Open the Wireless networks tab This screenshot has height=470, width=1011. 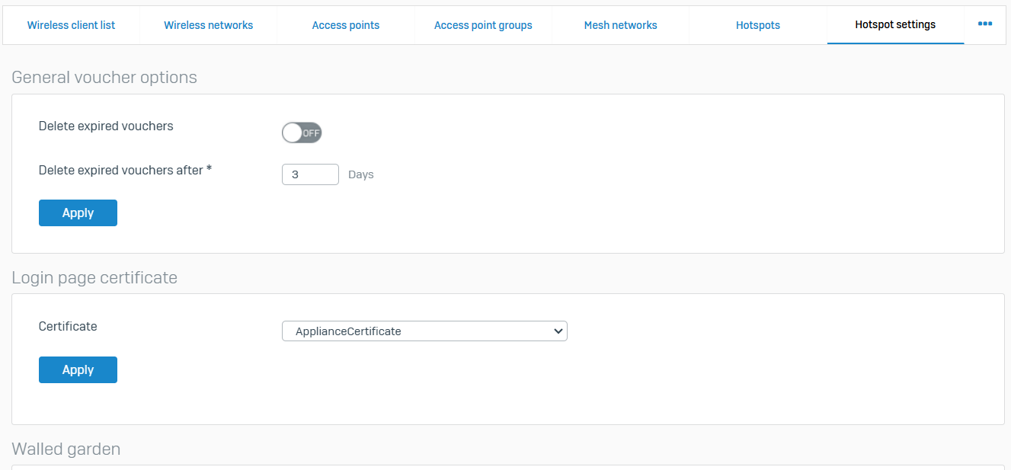[x=208, y=25]
